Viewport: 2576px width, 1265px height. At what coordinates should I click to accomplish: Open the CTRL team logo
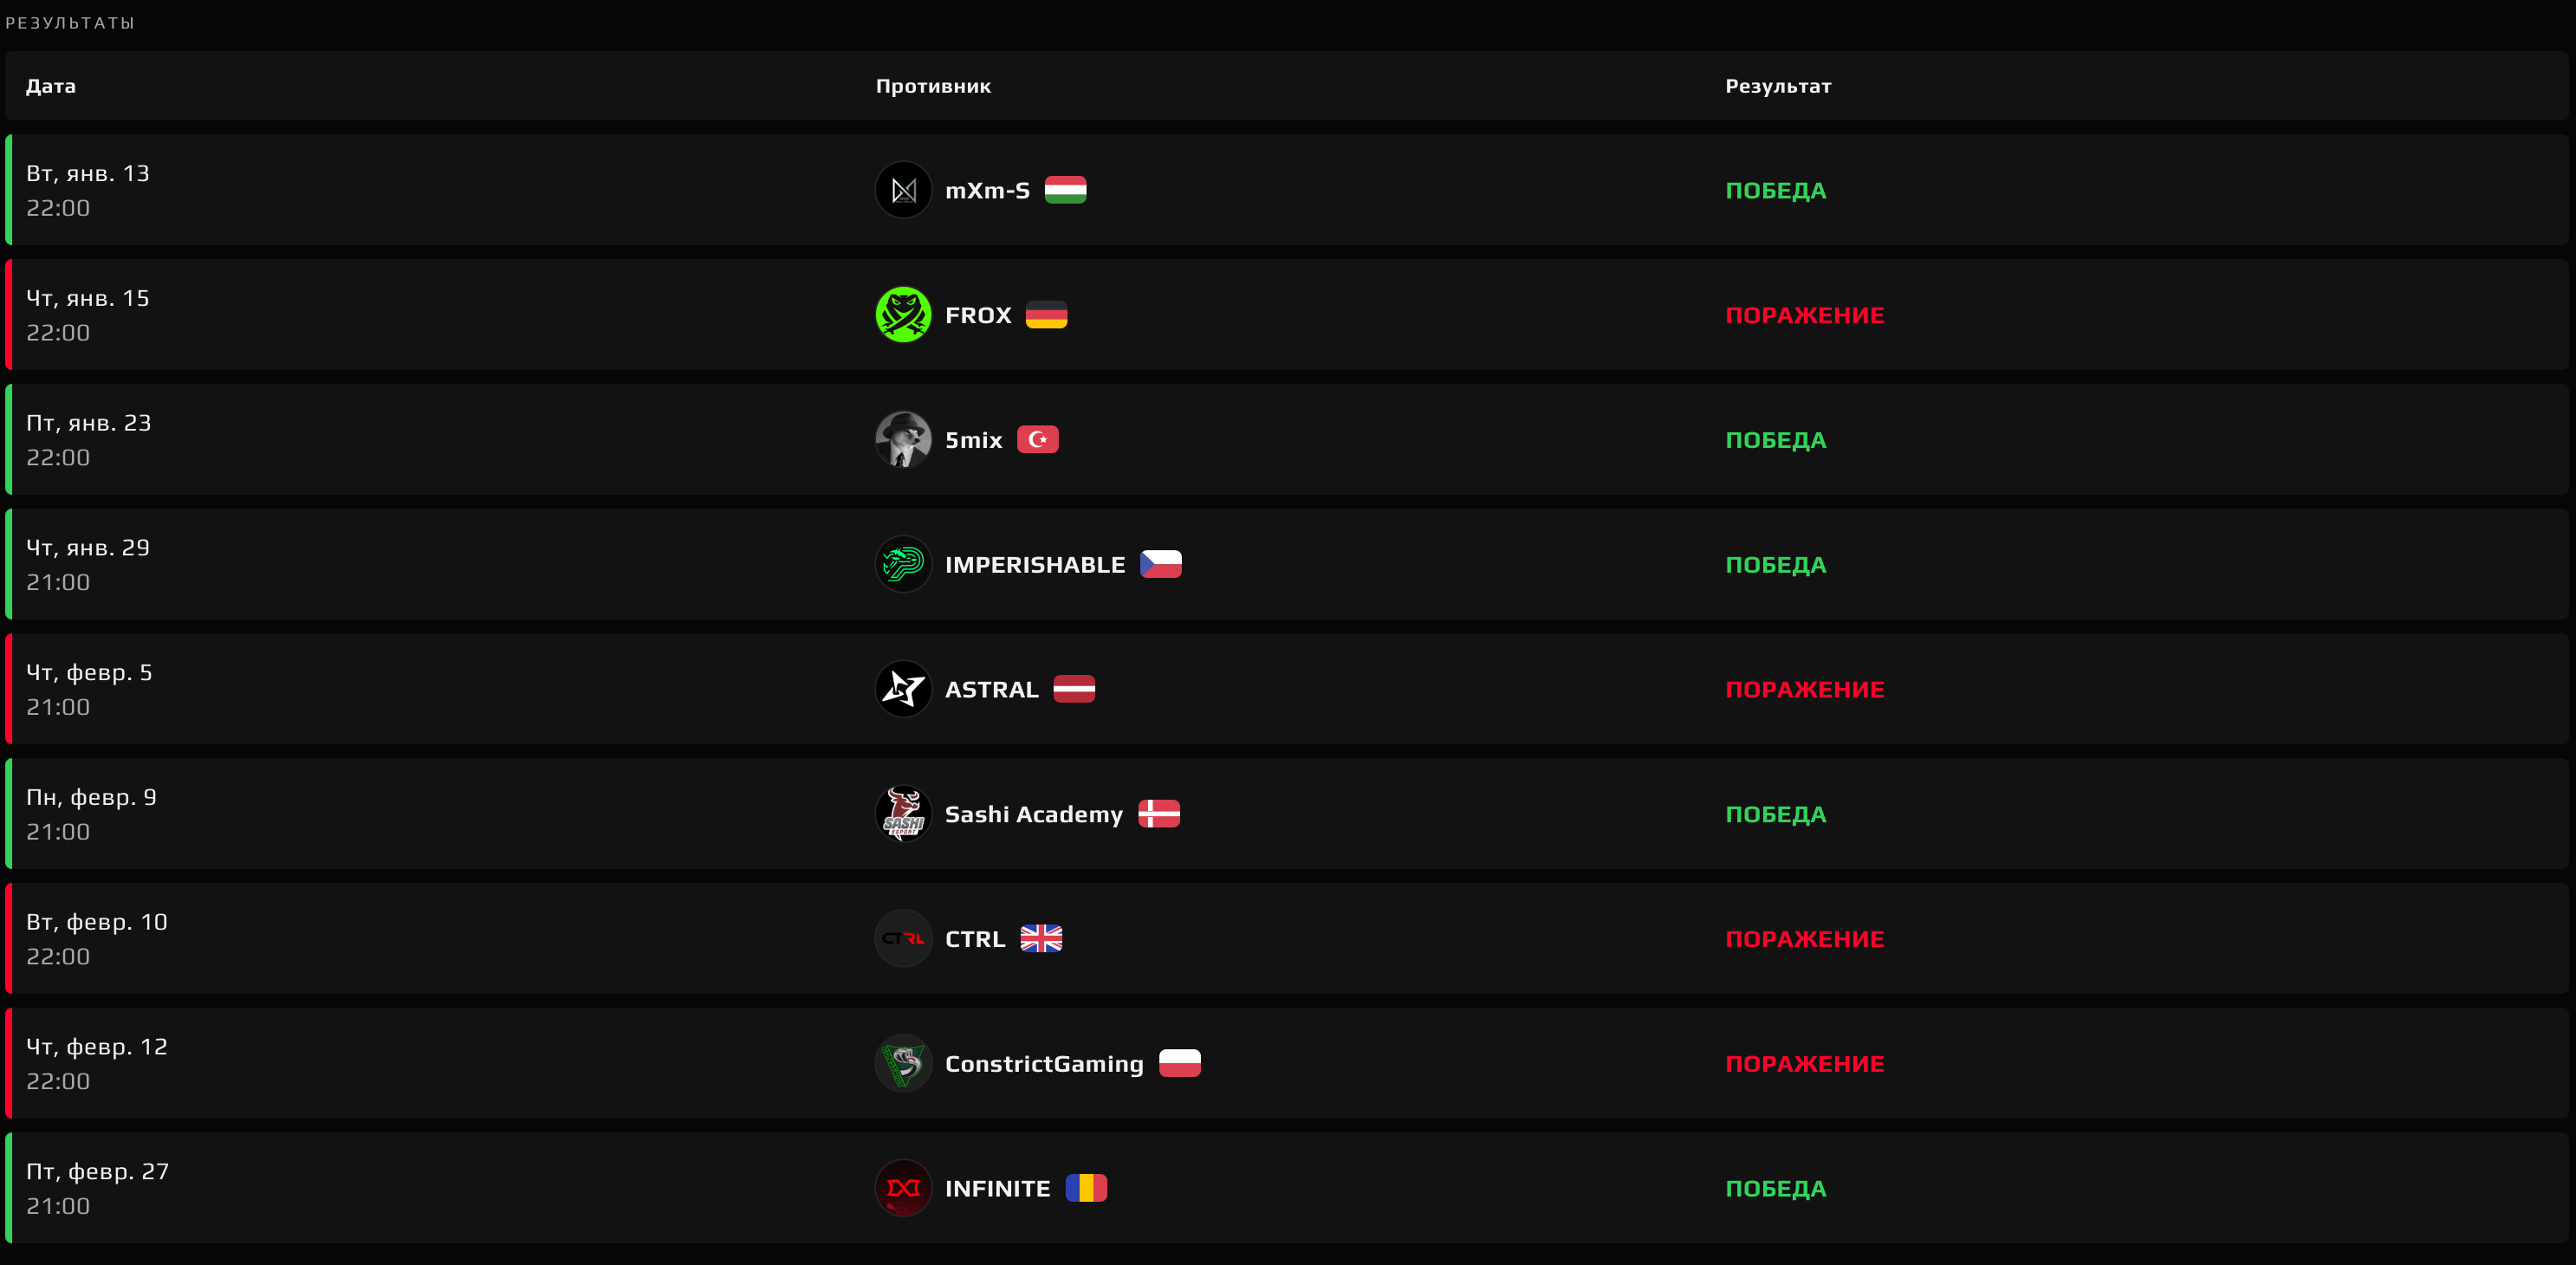coord(903,939)
